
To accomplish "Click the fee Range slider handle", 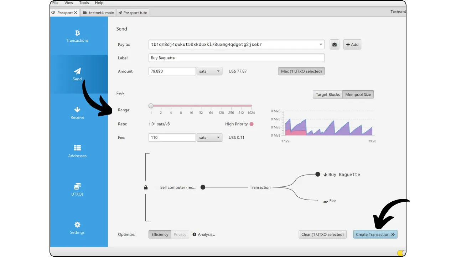I will (x=151, y=106).
